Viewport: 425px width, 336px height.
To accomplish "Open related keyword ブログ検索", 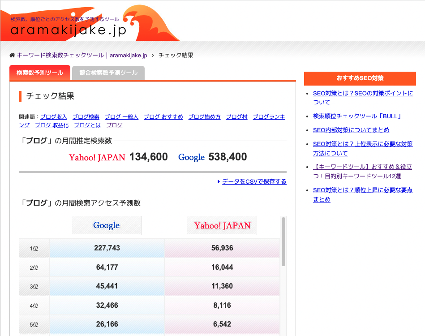I will click(x=86, y=117).
